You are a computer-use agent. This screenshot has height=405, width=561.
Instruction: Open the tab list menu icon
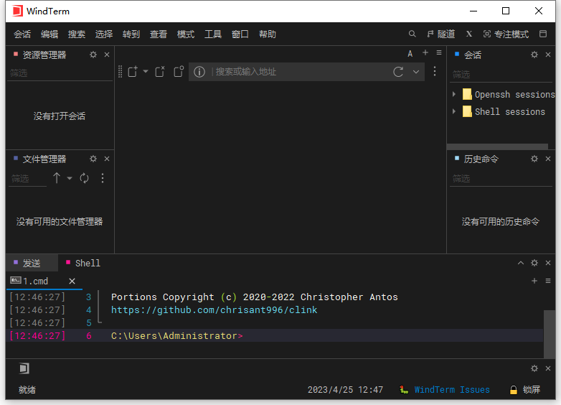(439, 52)
